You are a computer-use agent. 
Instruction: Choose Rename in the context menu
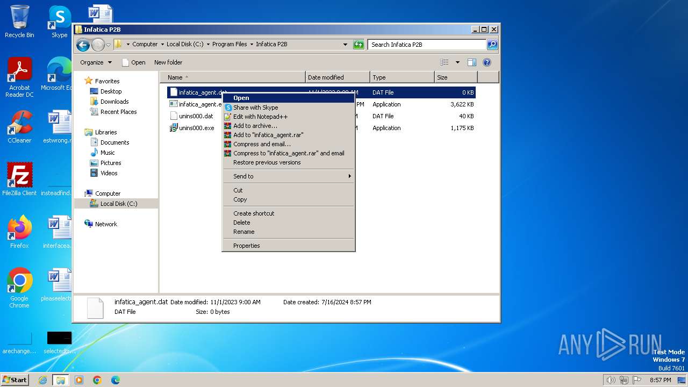[x=289, y=232]
